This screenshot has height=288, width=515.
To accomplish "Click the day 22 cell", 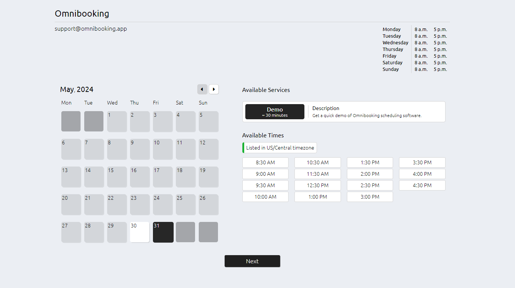I will coord(117,205).
